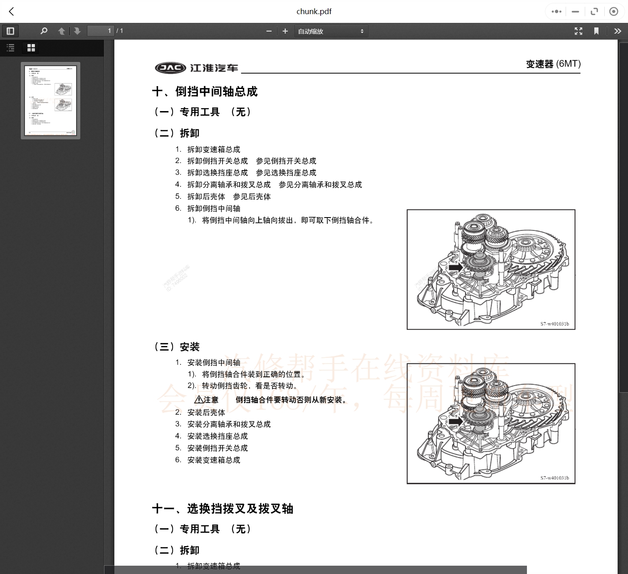This screenshot has width=628, height=574.
Task: Select the page 1 thumbnail in the sidebar
Action: coord(50,100)
